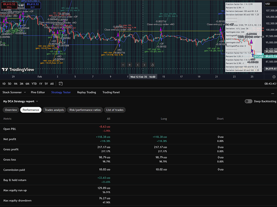The image size is (277, 207).
Task: Open the Pine Editor tab
Action: click(x=38, y=92)
